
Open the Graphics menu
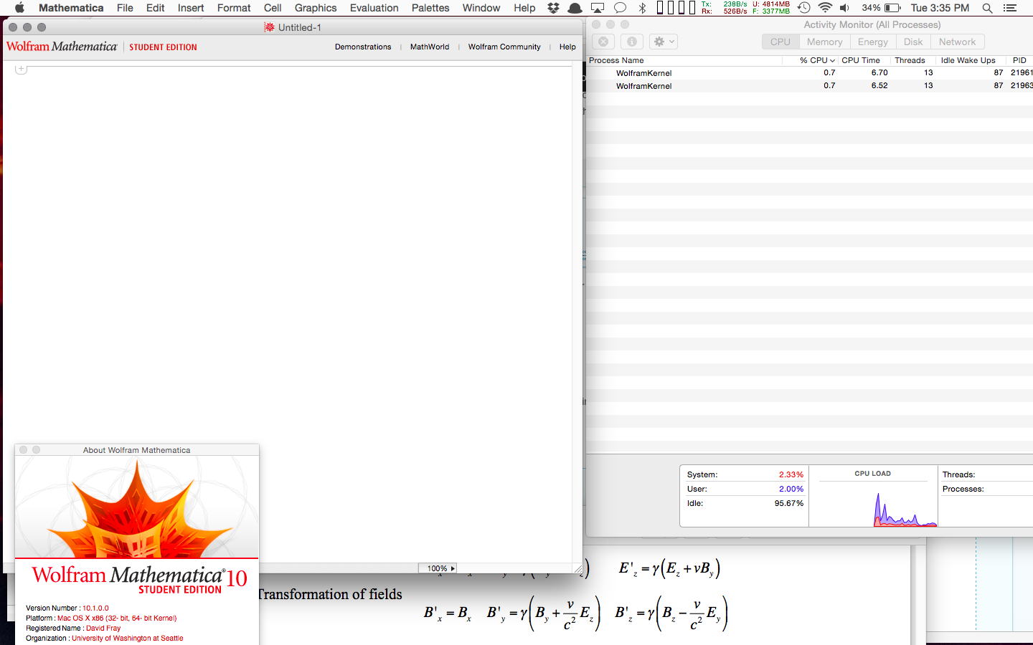tap(316, 8)
